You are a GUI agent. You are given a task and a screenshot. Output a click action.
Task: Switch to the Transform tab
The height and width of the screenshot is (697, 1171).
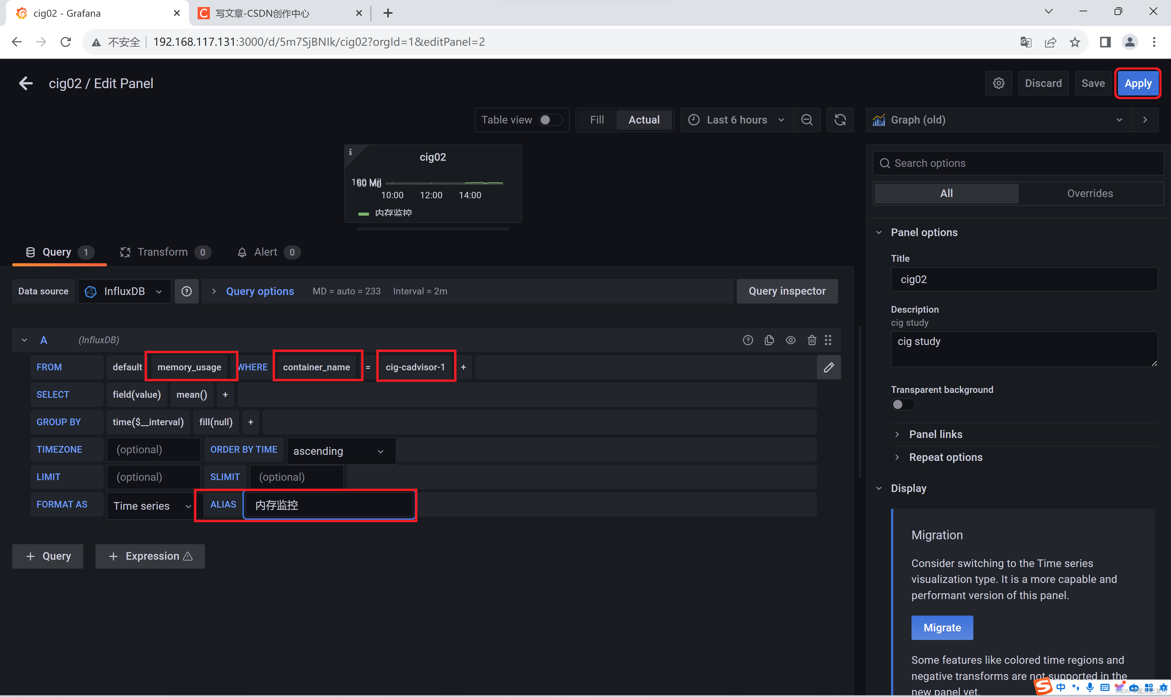point(163,252)
